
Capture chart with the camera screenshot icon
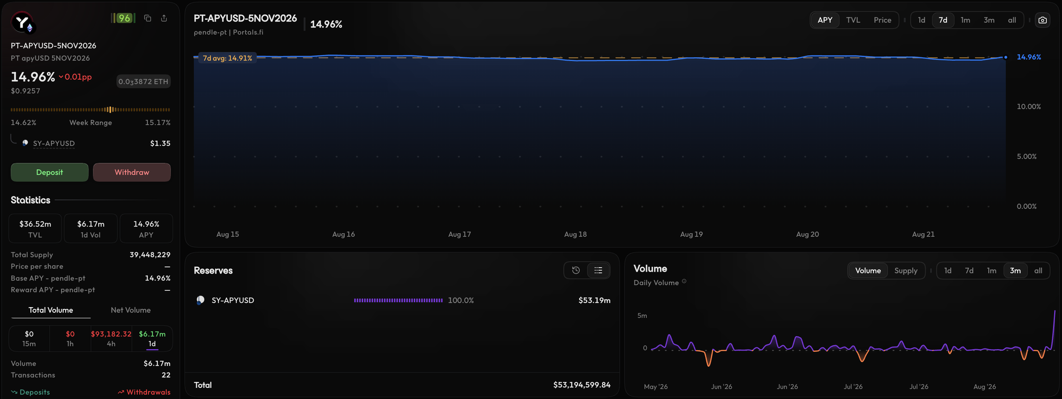click(x=1042, y=20)
